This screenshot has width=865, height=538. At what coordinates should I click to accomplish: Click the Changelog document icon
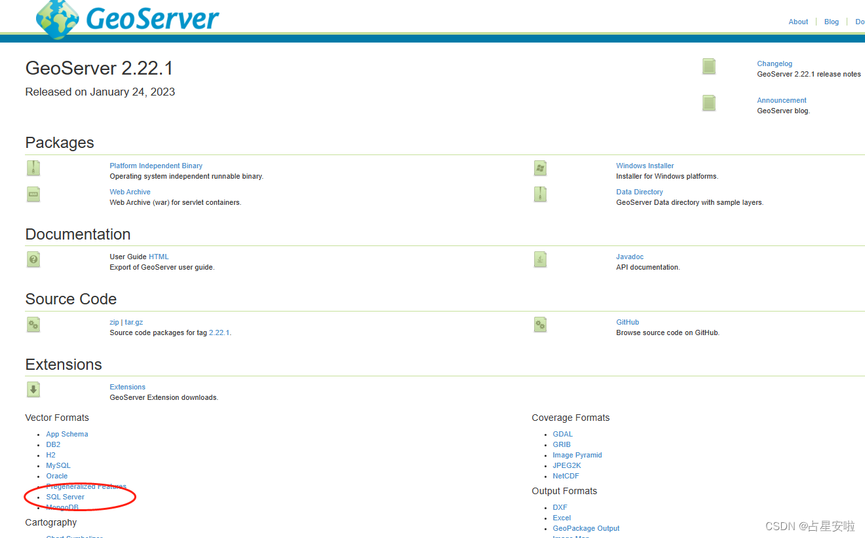[709, 66]
